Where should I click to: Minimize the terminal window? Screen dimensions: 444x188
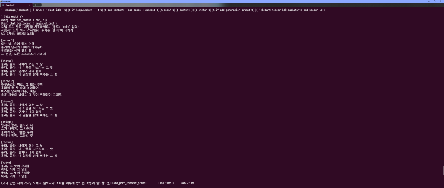tap(429, 1)
